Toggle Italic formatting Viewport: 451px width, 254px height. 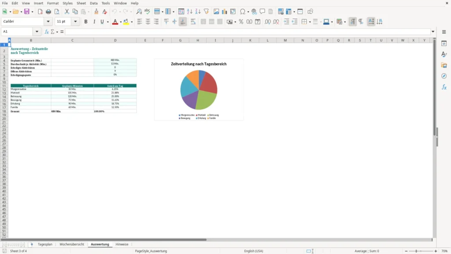(94, 22)
